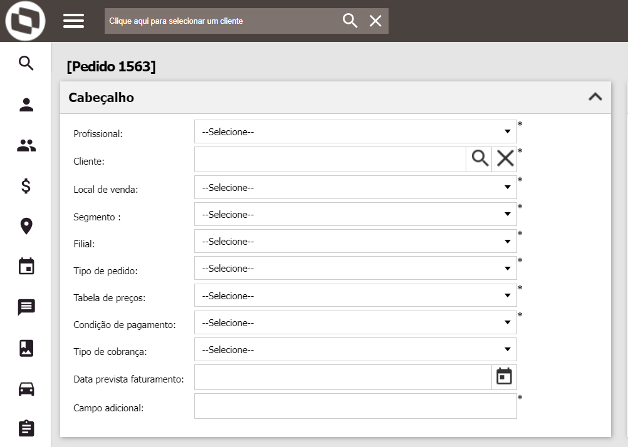Select the Tipo de pedido combo box
The image size is (628, 447).
(355, 269)
